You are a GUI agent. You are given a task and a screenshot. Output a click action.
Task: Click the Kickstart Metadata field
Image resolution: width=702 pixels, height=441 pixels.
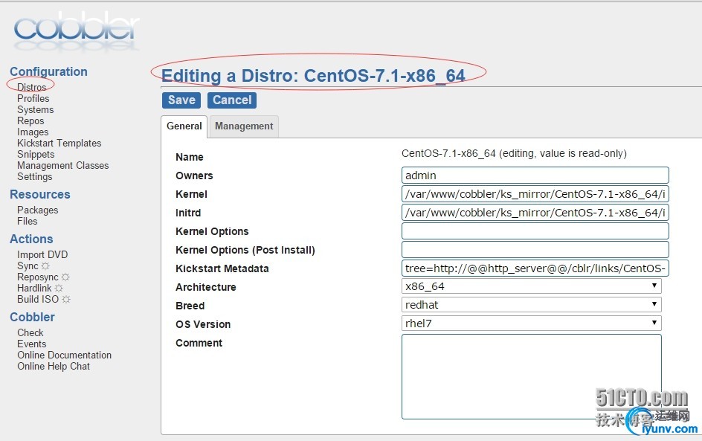[535, 268]
